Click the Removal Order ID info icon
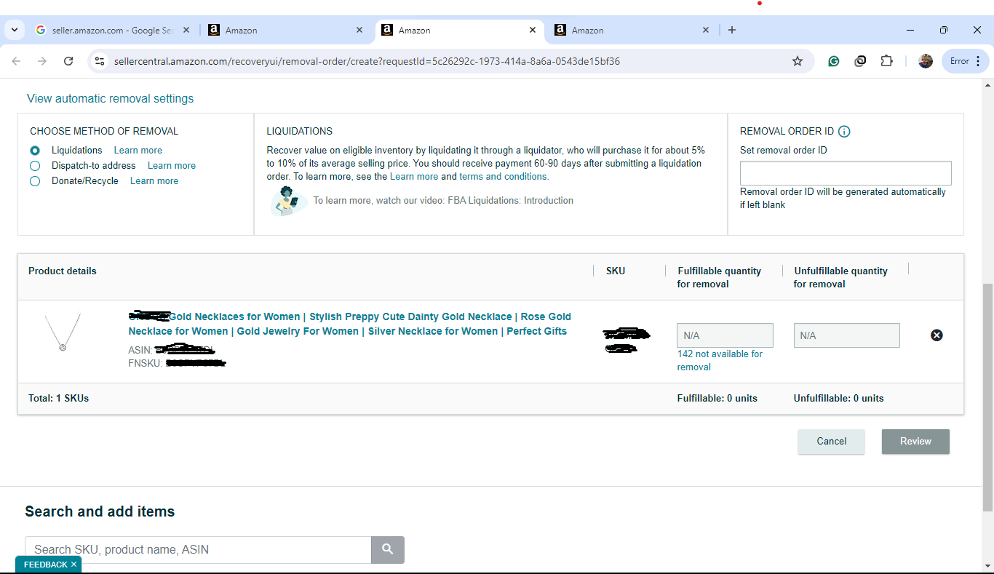The height and width of the screenshot is (574, 994). click(844, 132)
